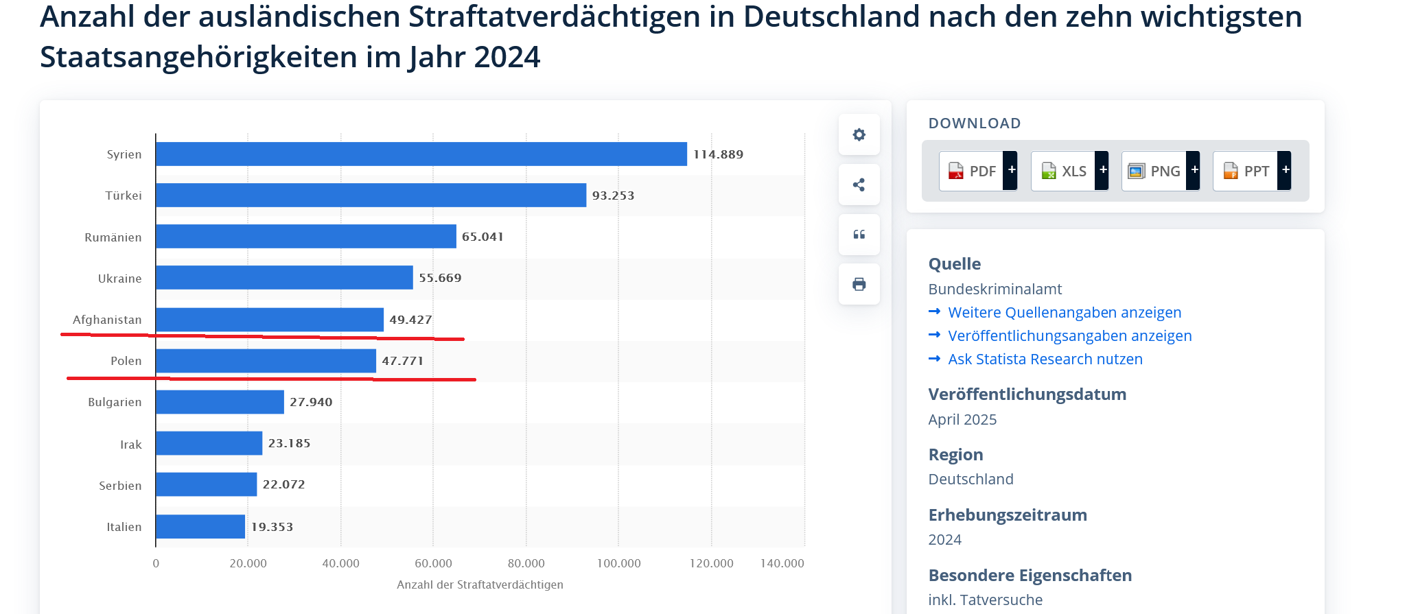
Task: Select the blue Syrien bar in the chart
Action: click(421, 154)
